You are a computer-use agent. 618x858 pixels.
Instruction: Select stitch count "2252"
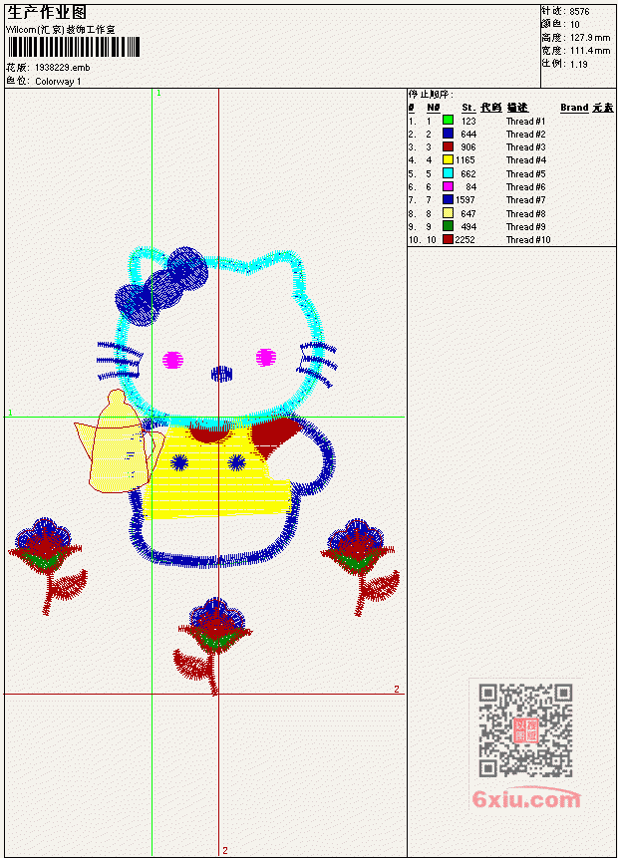click(x=465, y=240)
